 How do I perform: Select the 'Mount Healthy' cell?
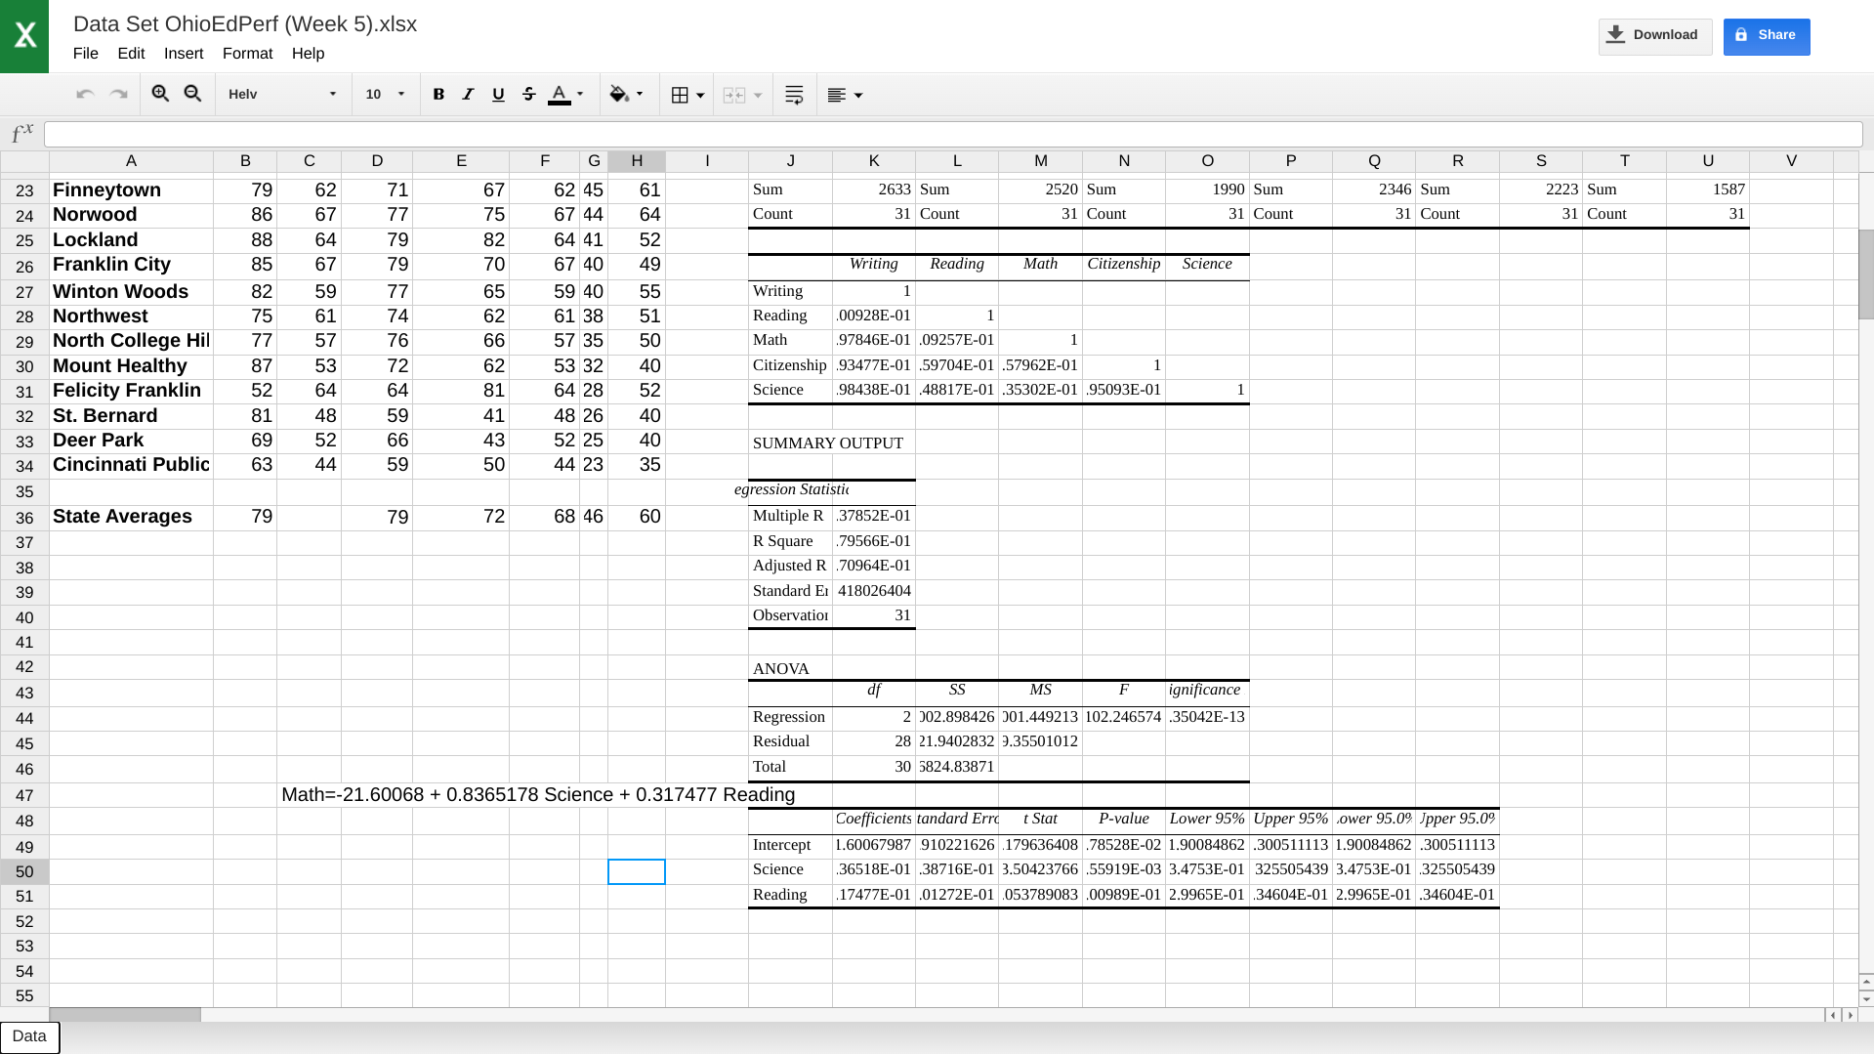pyautogui.click(x=131, y=366)
